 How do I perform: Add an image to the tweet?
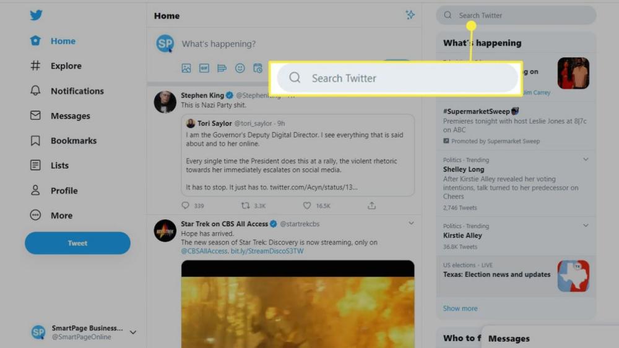click(186, 68)
